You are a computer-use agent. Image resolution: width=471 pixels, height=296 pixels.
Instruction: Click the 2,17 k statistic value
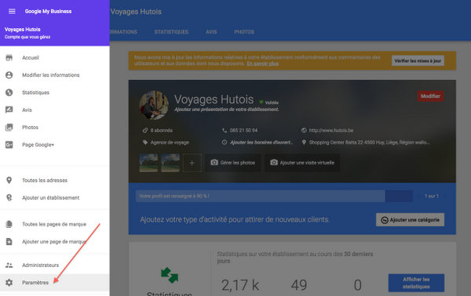240,285
